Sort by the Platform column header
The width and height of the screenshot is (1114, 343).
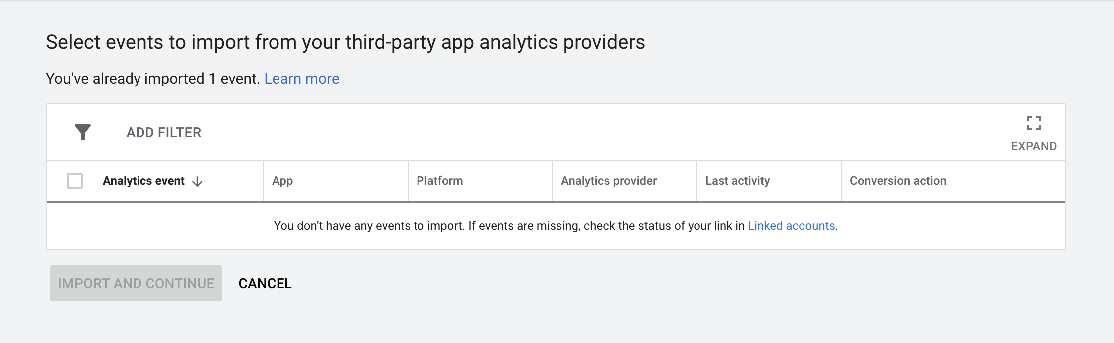(x=440, y=181)
